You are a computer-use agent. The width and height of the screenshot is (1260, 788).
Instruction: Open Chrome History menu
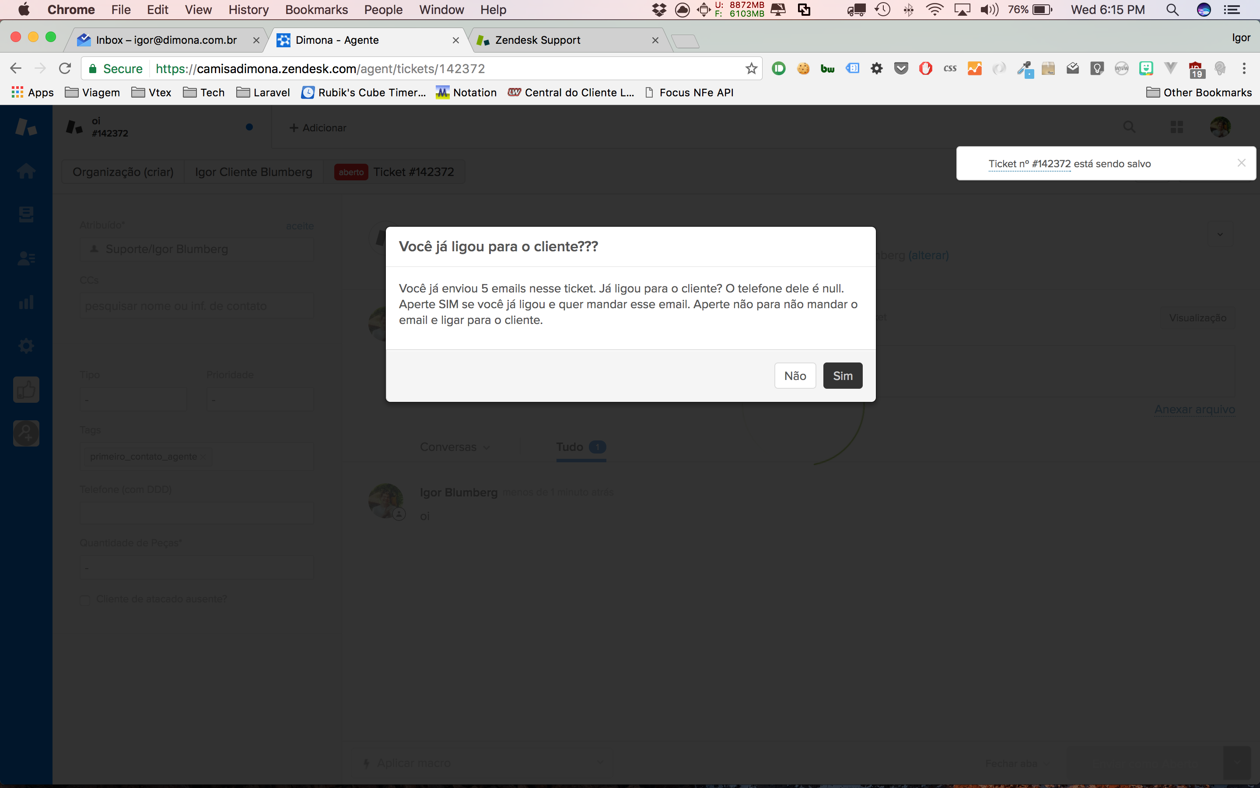[248, 9]
